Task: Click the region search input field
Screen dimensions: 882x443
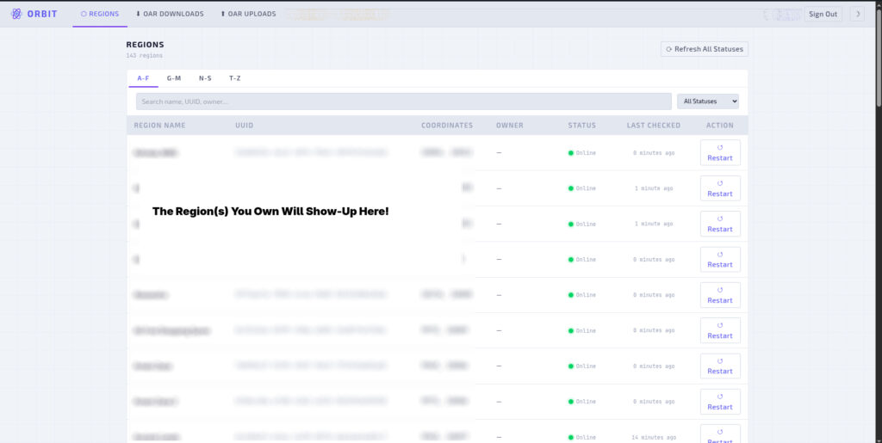Action: (x=403, y=102)
